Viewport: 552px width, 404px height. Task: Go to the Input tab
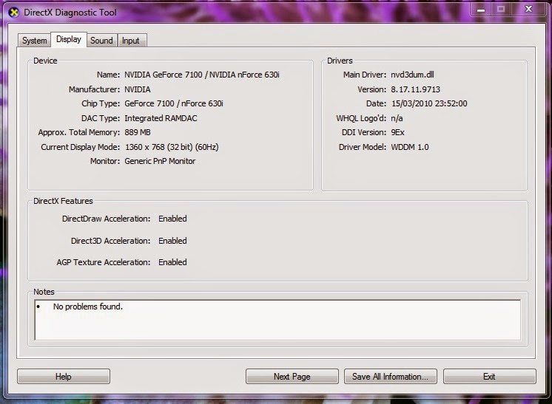click(x=131, y=41)
